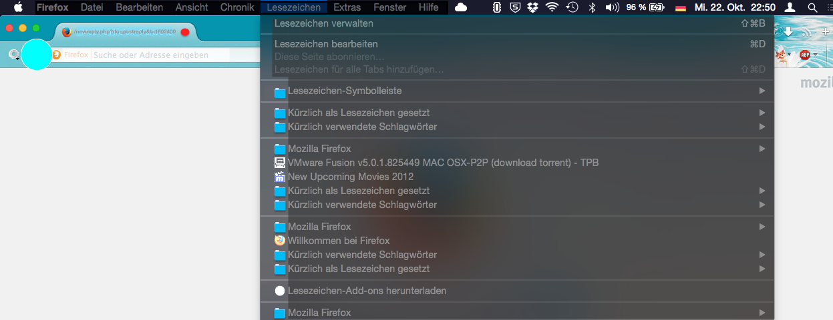Open the Ansicht menu
The height and width of the screenshot is (320, 833).
pos(192,7)
